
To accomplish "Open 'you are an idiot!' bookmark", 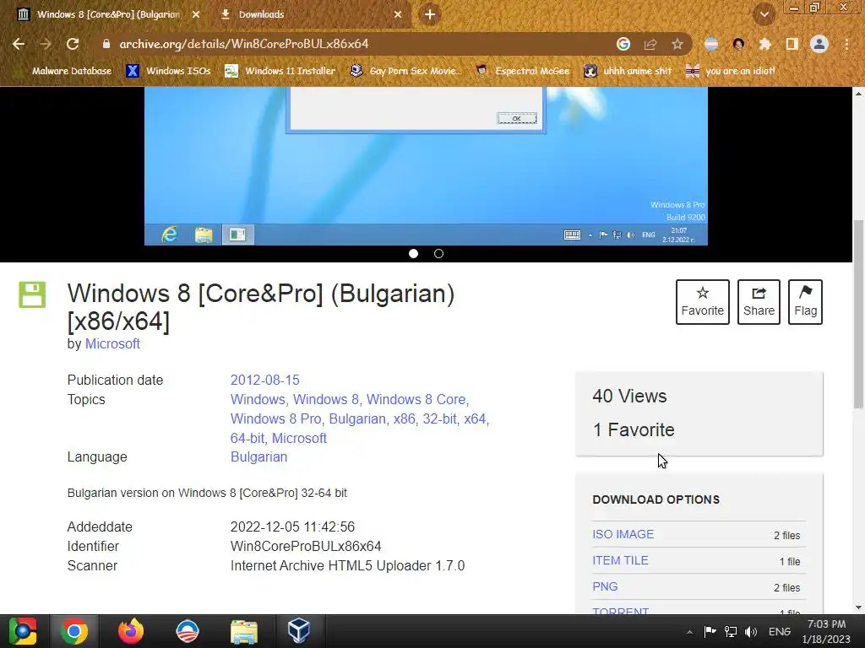I will pyautogui.click(x=731, y=71).
